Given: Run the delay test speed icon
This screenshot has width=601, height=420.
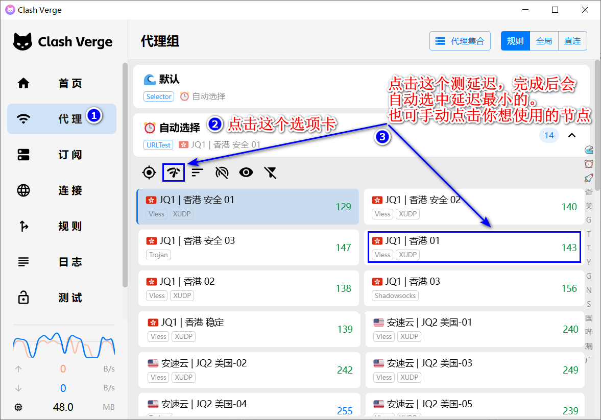Looking at the screenshot, I should (x=173, y=172).
